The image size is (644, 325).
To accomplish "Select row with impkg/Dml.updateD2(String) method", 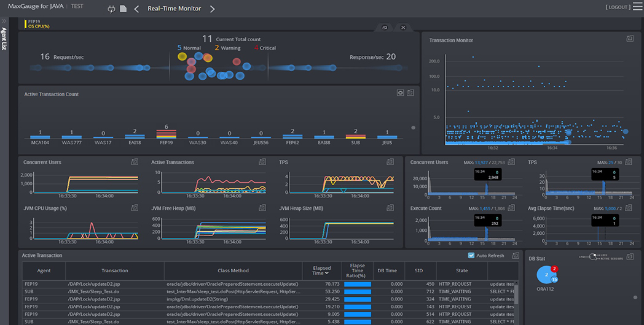I will [269, 299].
